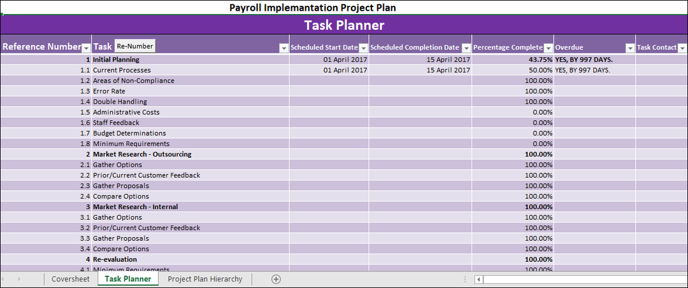Expand Scheduled Start Date filter arrow

point(362,48)
